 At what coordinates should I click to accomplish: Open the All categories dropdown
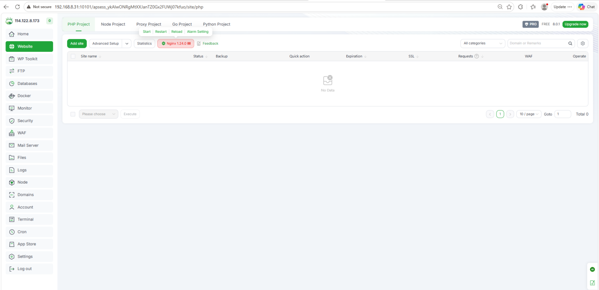tap(483, 43)
